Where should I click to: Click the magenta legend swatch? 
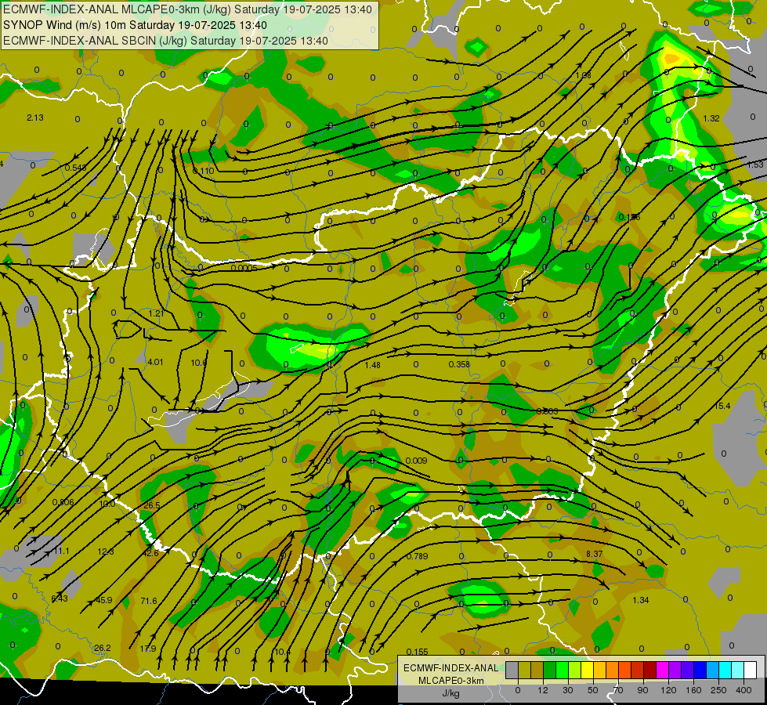click(662, 670)
